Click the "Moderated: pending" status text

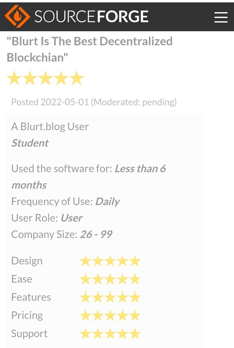click(x=134, y=102)
